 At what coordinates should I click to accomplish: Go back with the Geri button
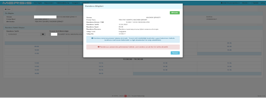[x=8, y=9]
